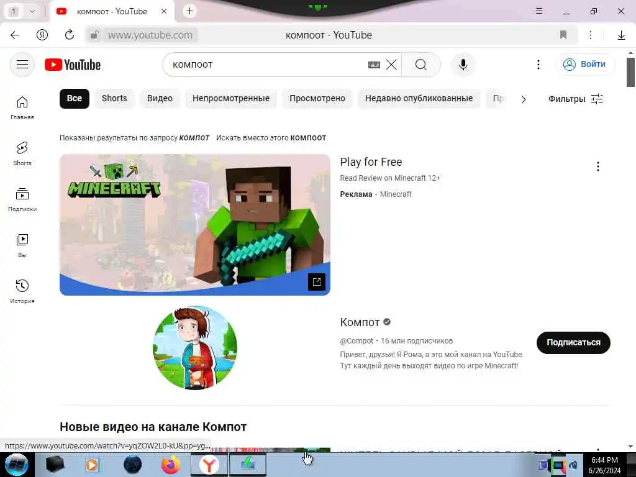
Task: Select the Shorts filter chip
Action: tap(114, 99)
